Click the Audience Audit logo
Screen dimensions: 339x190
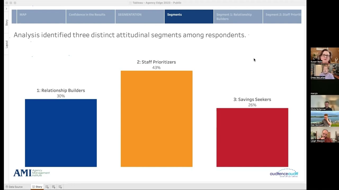(284, 173)
